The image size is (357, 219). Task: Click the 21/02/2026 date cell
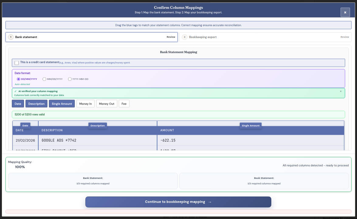[25, 141]
